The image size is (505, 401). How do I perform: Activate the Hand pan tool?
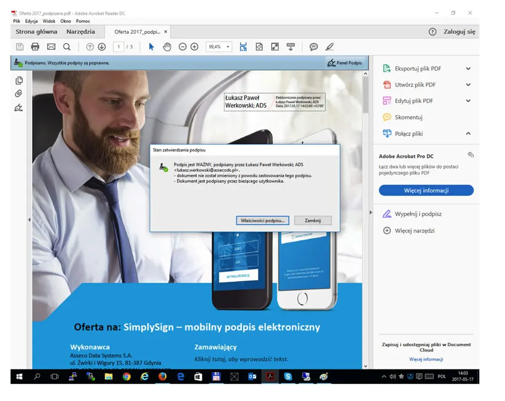167,47
